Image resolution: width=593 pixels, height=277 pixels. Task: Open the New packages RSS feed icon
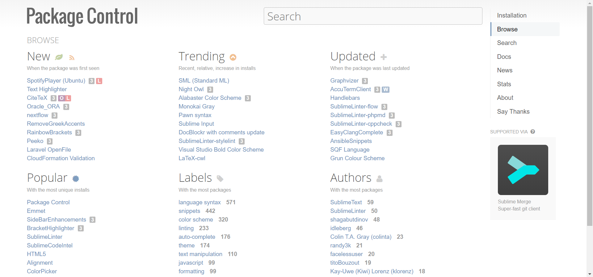tap(72, 58)
